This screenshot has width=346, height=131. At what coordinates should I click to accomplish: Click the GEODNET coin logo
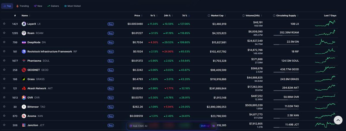pyautogui.click(x=24, y=70)
